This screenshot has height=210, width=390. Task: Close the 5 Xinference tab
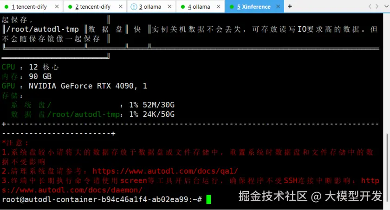tap(278, 6)
